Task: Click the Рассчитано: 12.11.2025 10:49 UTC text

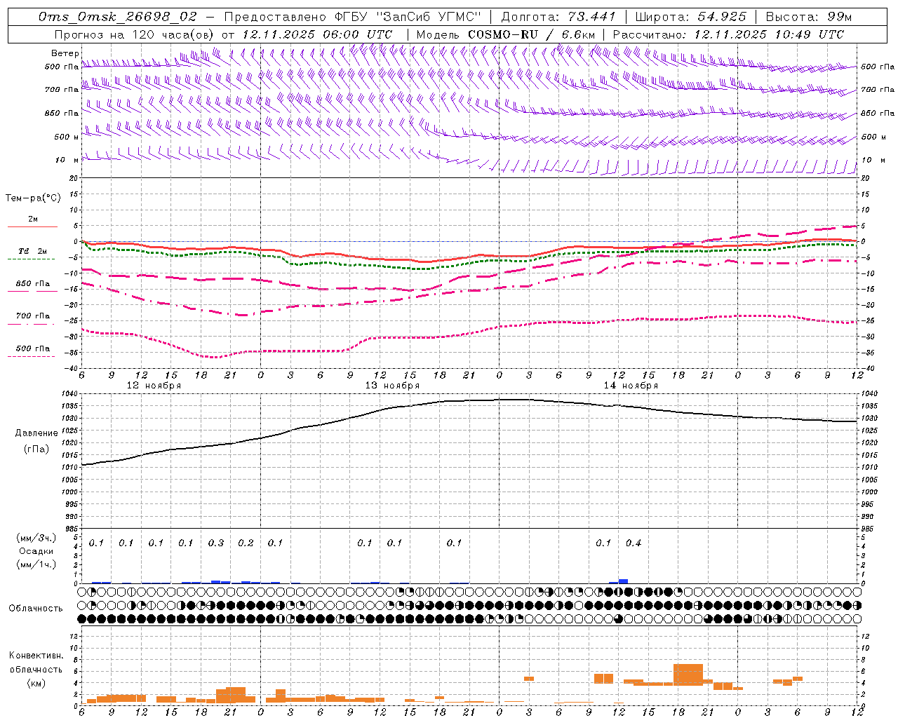Action: pyautogui.click(x=728, y=34)
